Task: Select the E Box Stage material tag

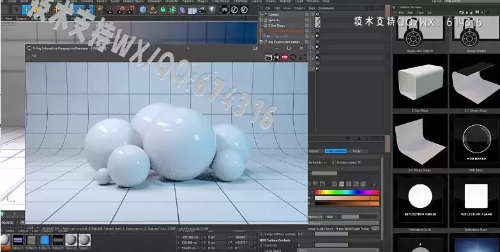Action: (318, 25)
